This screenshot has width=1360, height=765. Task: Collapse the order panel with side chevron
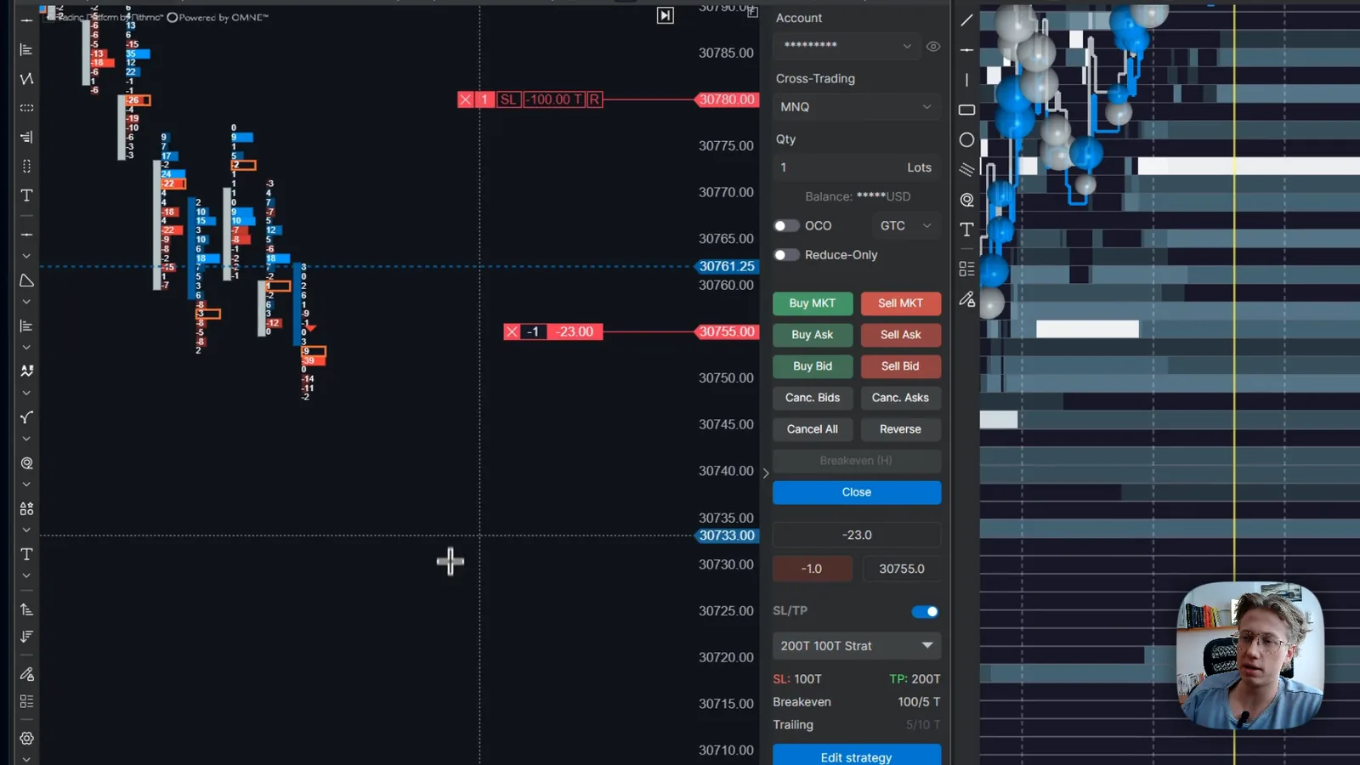click(766, 473)
